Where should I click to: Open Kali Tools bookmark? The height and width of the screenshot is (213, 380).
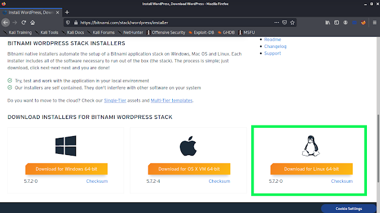point(47,33)
